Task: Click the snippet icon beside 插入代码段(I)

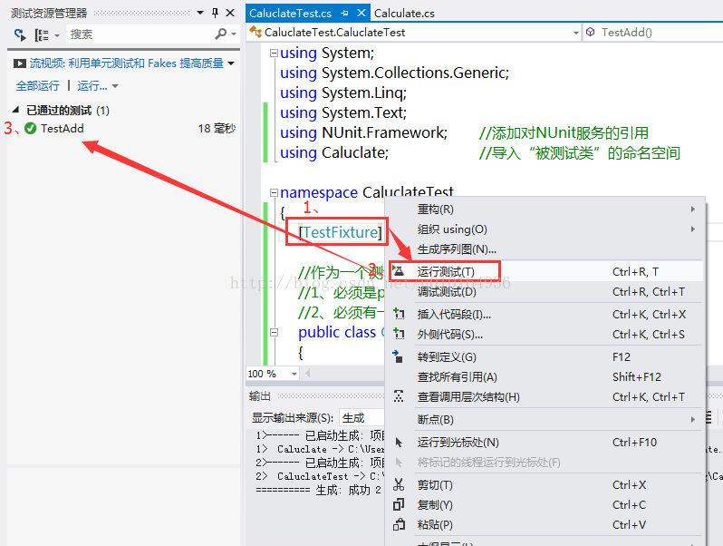Action: tap(399, 314)
